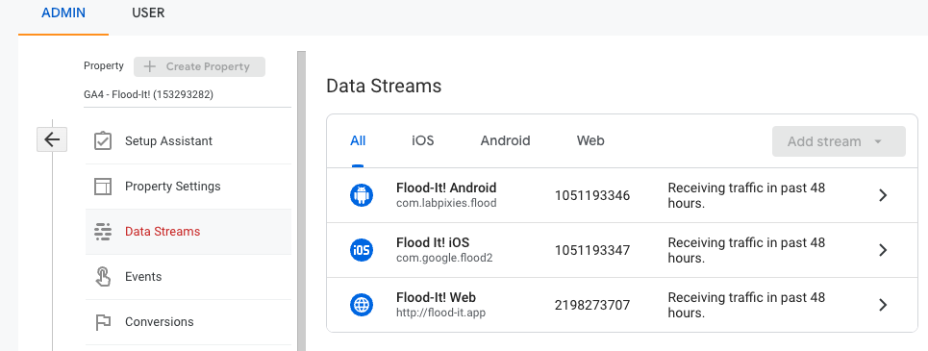Click stream ID 1051193346

point(591,195)
